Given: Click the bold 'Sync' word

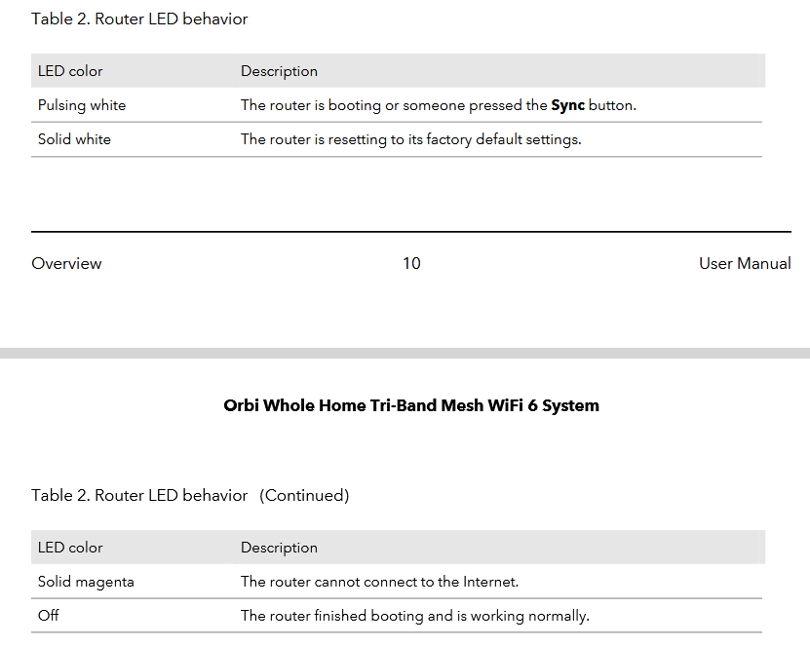Looking at the screenshot, I should coord(567,105).
